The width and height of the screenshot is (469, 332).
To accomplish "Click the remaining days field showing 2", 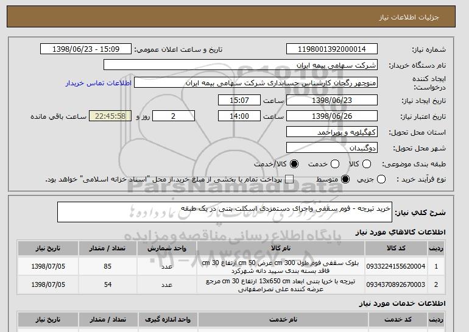I will [x=174, y=116].
